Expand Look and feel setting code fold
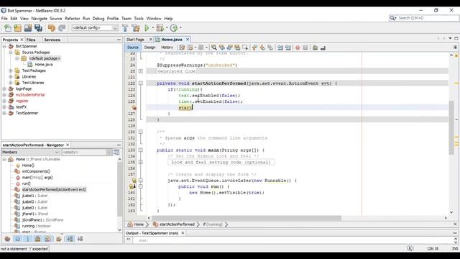The width and height of the screenshot is (460, 259). [x=141, y=163]
